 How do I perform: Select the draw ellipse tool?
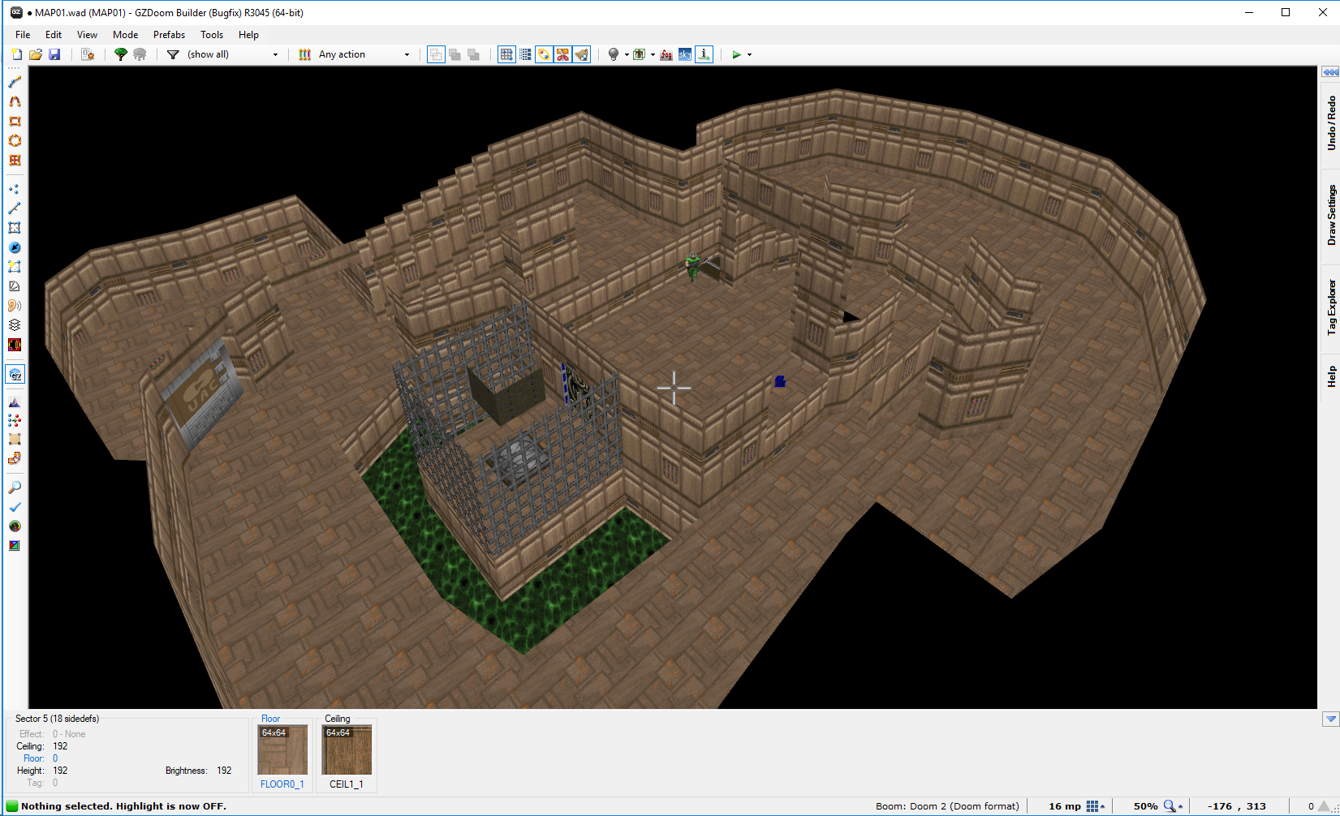[15, 140]
